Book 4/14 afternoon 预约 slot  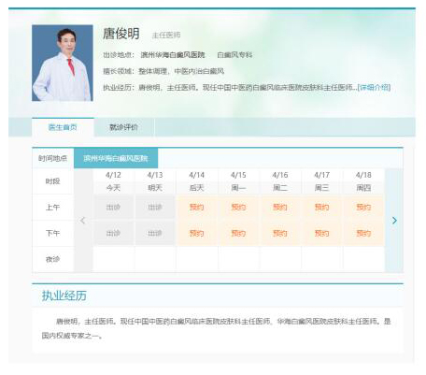click(197, 233)
